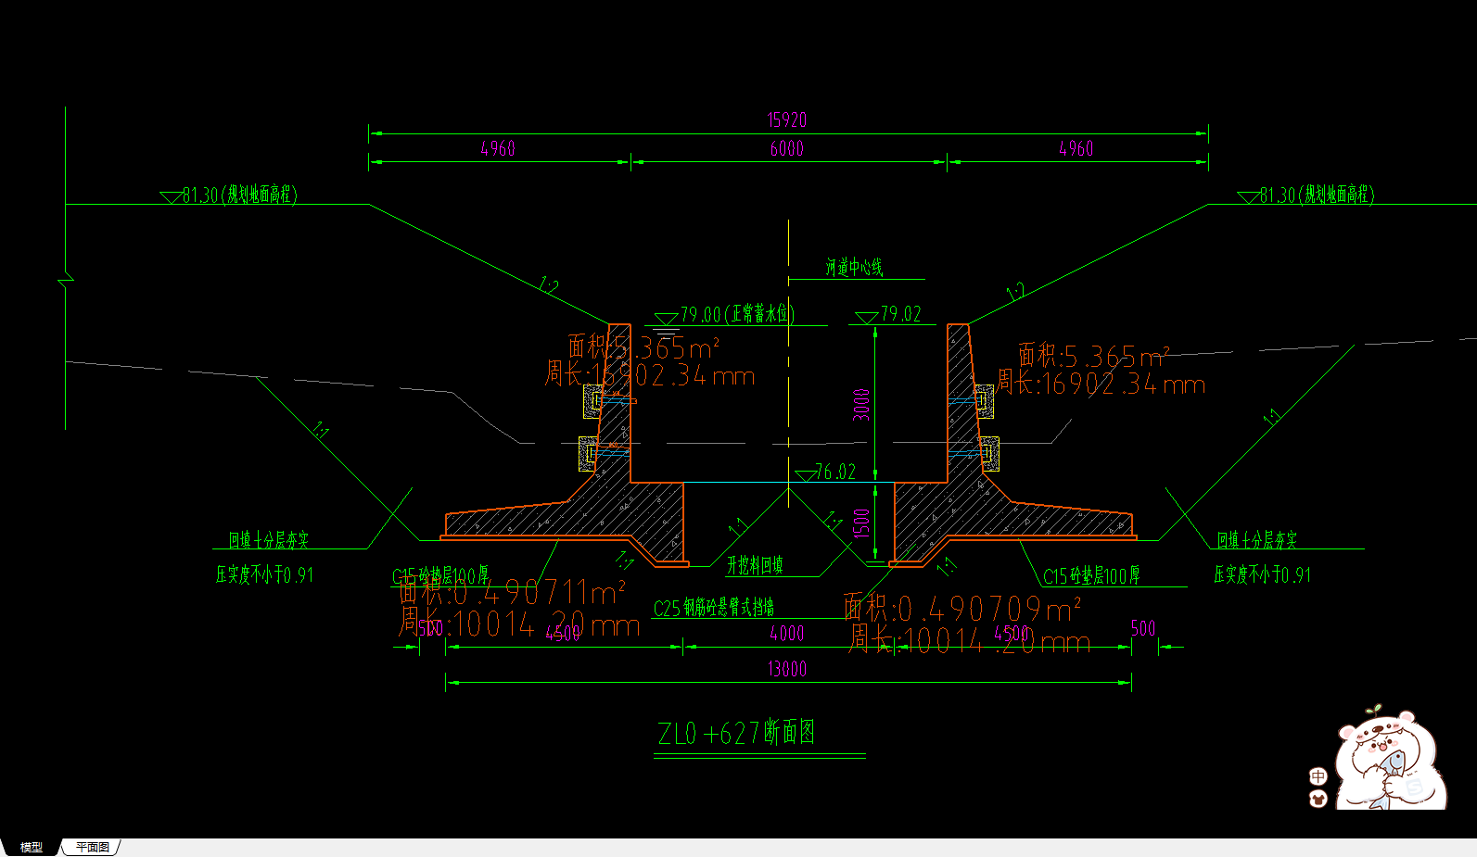
Task: Click the 79.02 elevation text
Action: pos(901,314)
